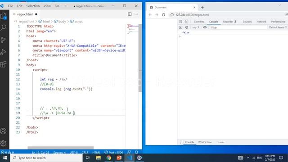Open the Explorer view in VS Code
Image resolution: width=288 pixels, height=162 pixels.
(3, 16)
